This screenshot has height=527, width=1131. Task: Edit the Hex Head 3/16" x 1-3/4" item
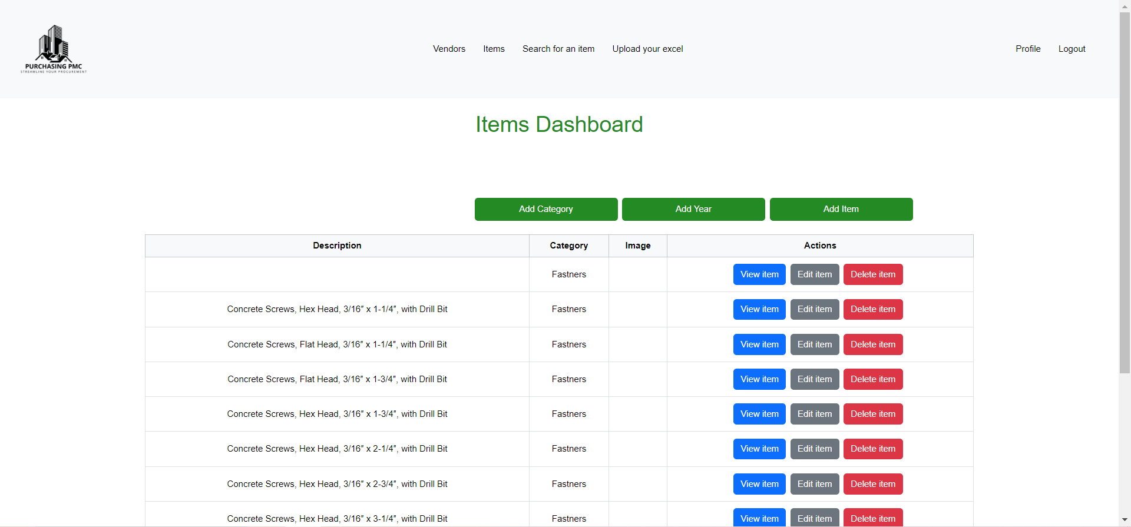(814, 414)
